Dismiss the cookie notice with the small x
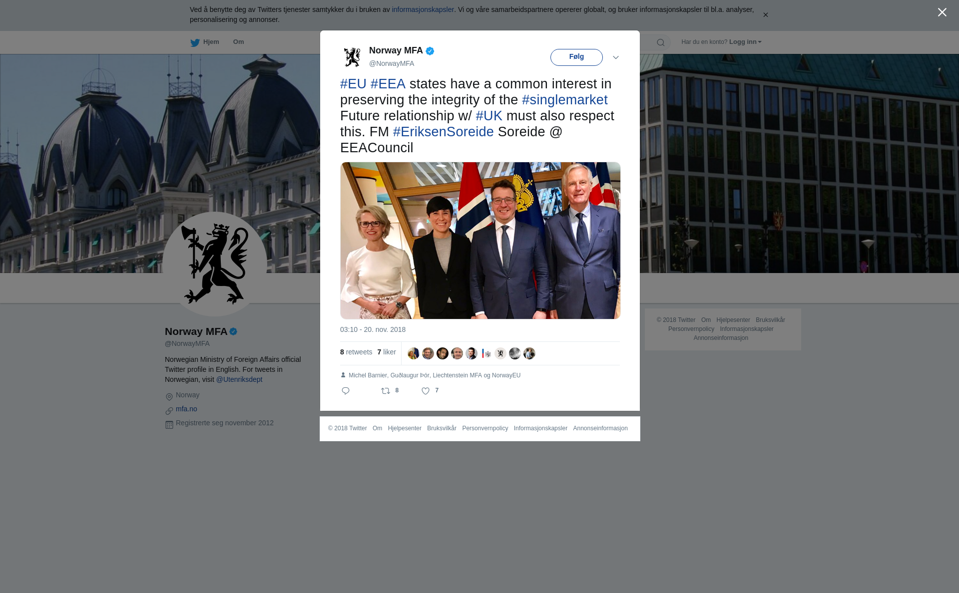The width and height of the screenshot is (959, 593). [765, 15]
